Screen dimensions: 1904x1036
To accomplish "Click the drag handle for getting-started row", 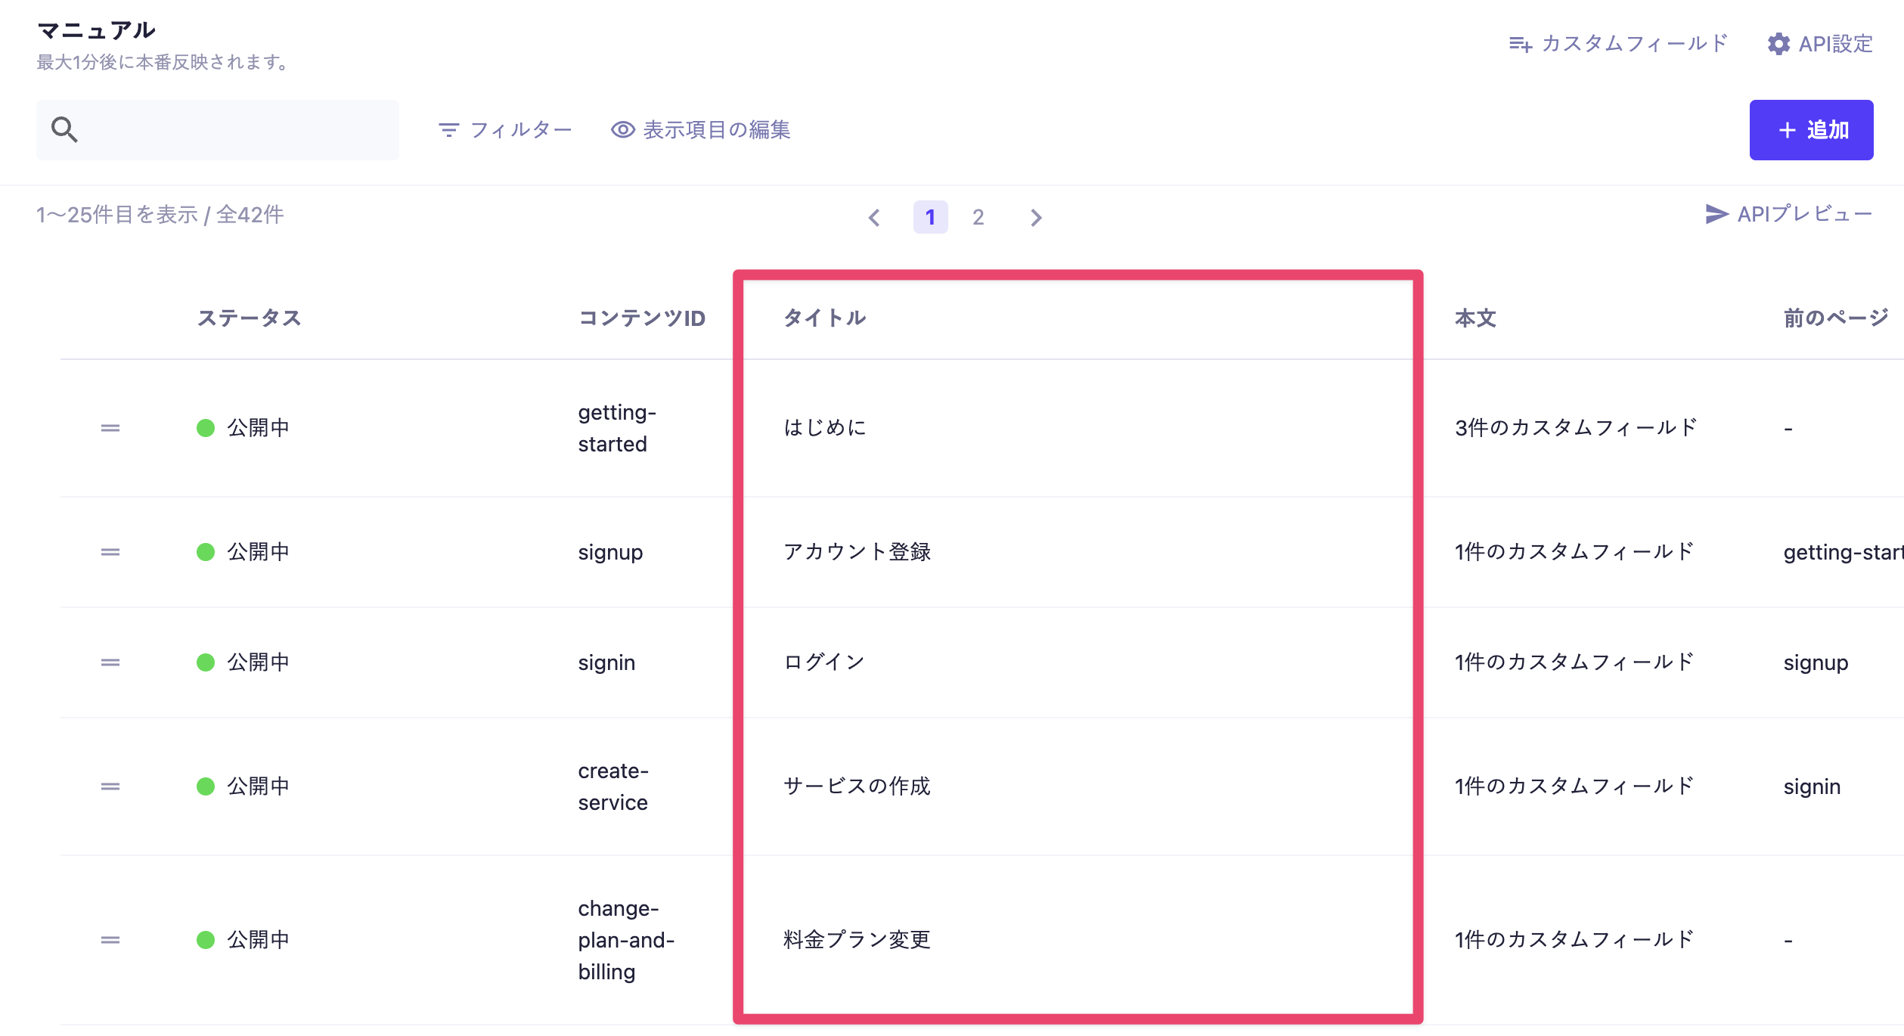I will [110, 428].
